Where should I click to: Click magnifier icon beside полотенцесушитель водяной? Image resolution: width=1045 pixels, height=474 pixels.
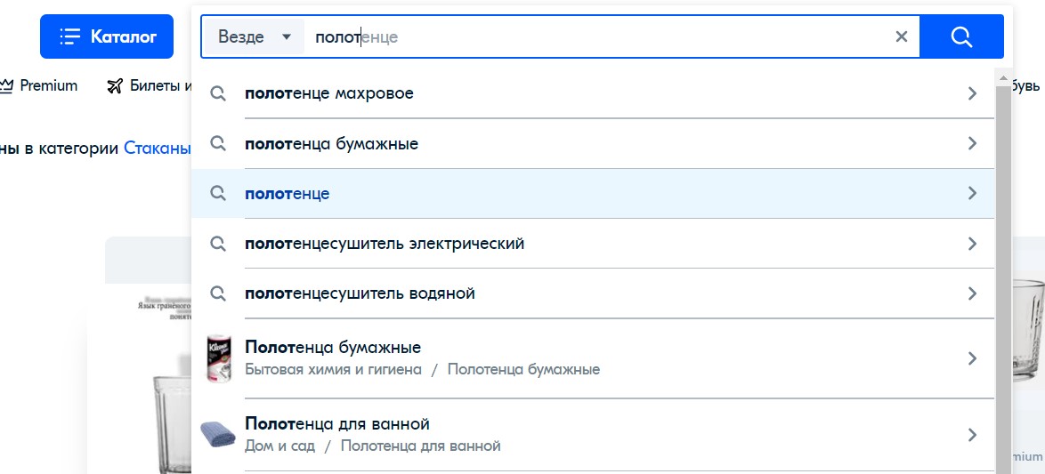(218, 293)
